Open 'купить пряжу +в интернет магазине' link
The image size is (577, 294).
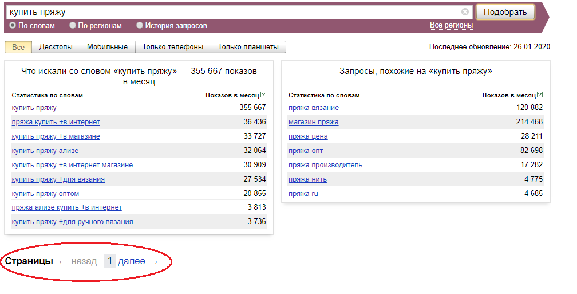coord(72,165)
